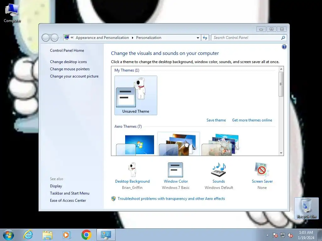Click the Control Panel address bar icon

coord(67,37)
